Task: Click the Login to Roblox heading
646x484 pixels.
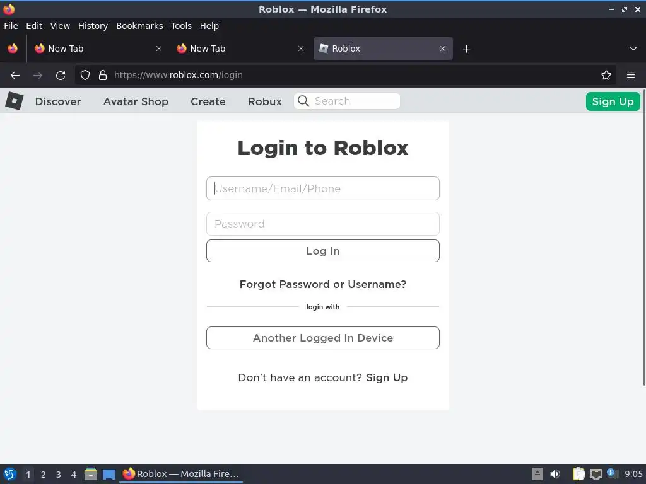Action: [x=322, y=147]
